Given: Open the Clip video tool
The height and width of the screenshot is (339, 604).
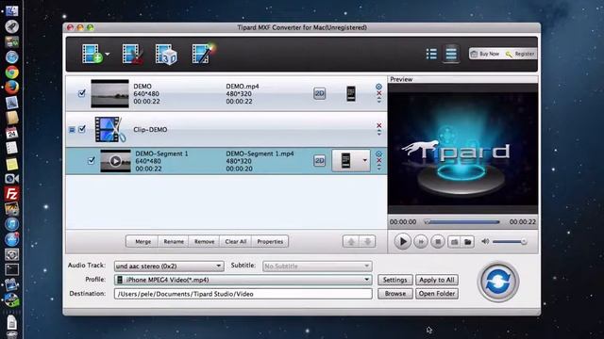Looking at the screenshot, I should click(x=132, y=54).
